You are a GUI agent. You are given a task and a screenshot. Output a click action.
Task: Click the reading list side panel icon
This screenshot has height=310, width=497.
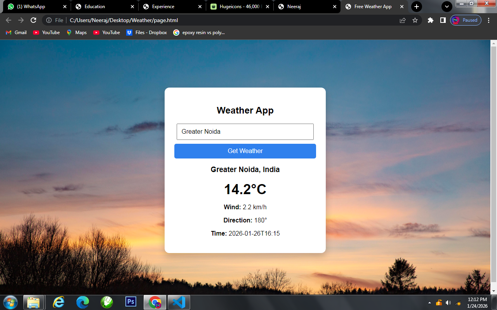tap(443, 20)
